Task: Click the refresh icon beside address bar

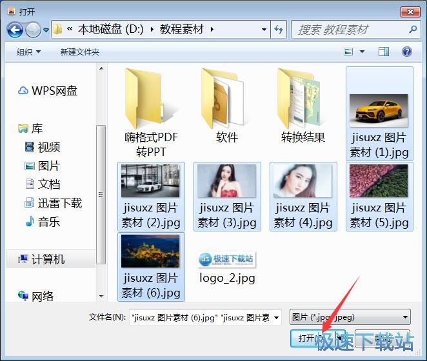Action: coord(279,29)
